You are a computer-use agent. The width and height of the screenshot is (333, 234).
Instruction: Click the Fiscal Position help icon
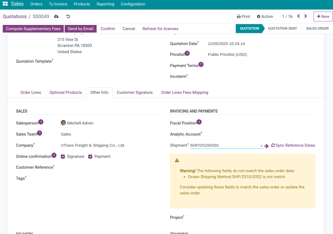(199, 122)
